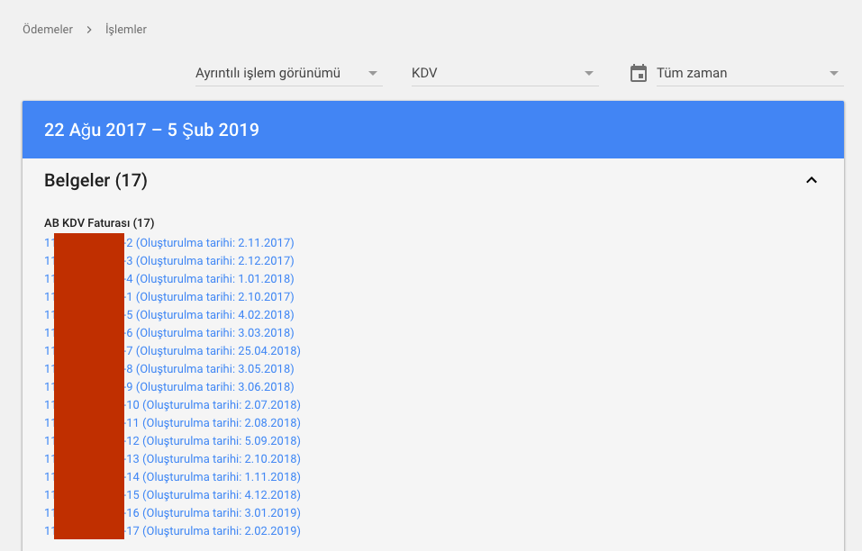Open invoice created on 2.02.2019
This screenshot has width=862, height=551.
point(173,531)
